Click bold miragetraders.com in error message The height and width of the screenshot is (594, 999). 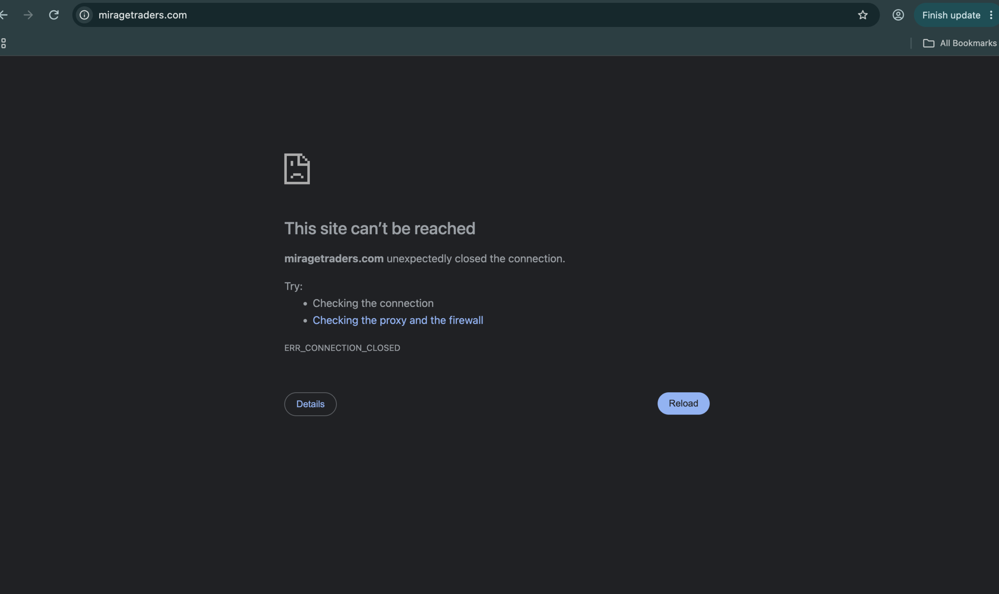[334, 259]
